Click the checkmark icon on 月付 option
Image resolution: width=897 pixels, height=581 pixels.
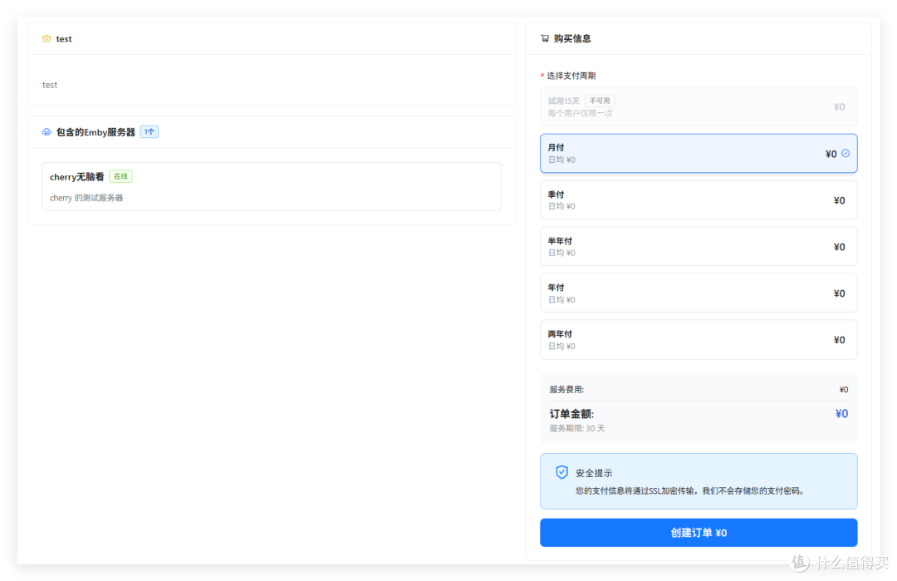click(846, 154)
